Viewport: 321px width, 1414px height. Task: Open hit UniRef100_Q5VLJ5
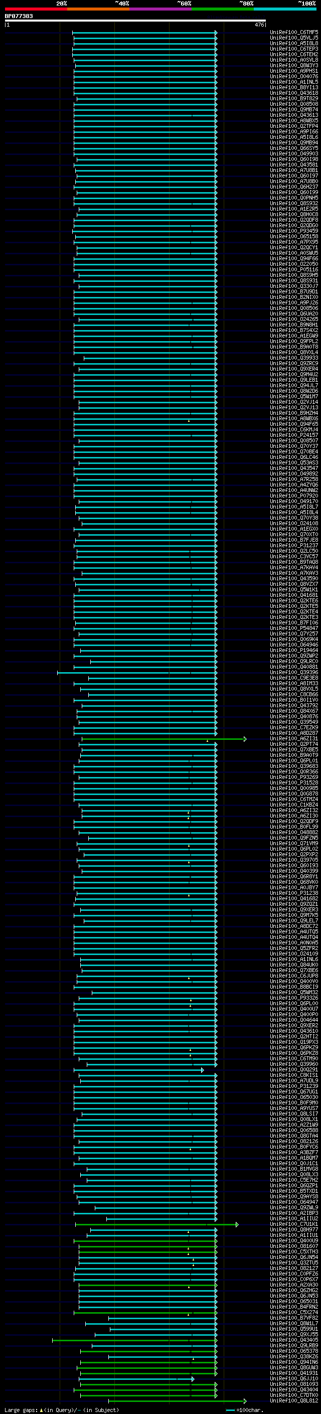coord(294,38)
